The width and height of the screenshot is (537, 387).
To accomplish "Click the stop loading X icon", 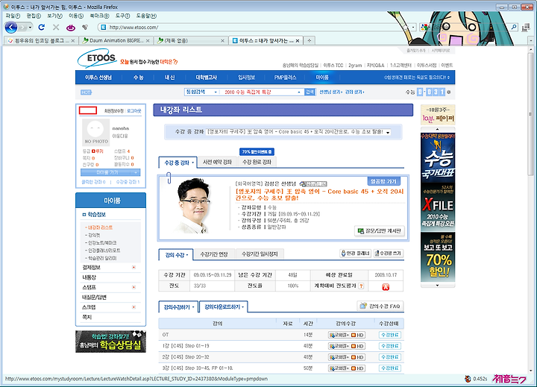I will coord(56,27).
